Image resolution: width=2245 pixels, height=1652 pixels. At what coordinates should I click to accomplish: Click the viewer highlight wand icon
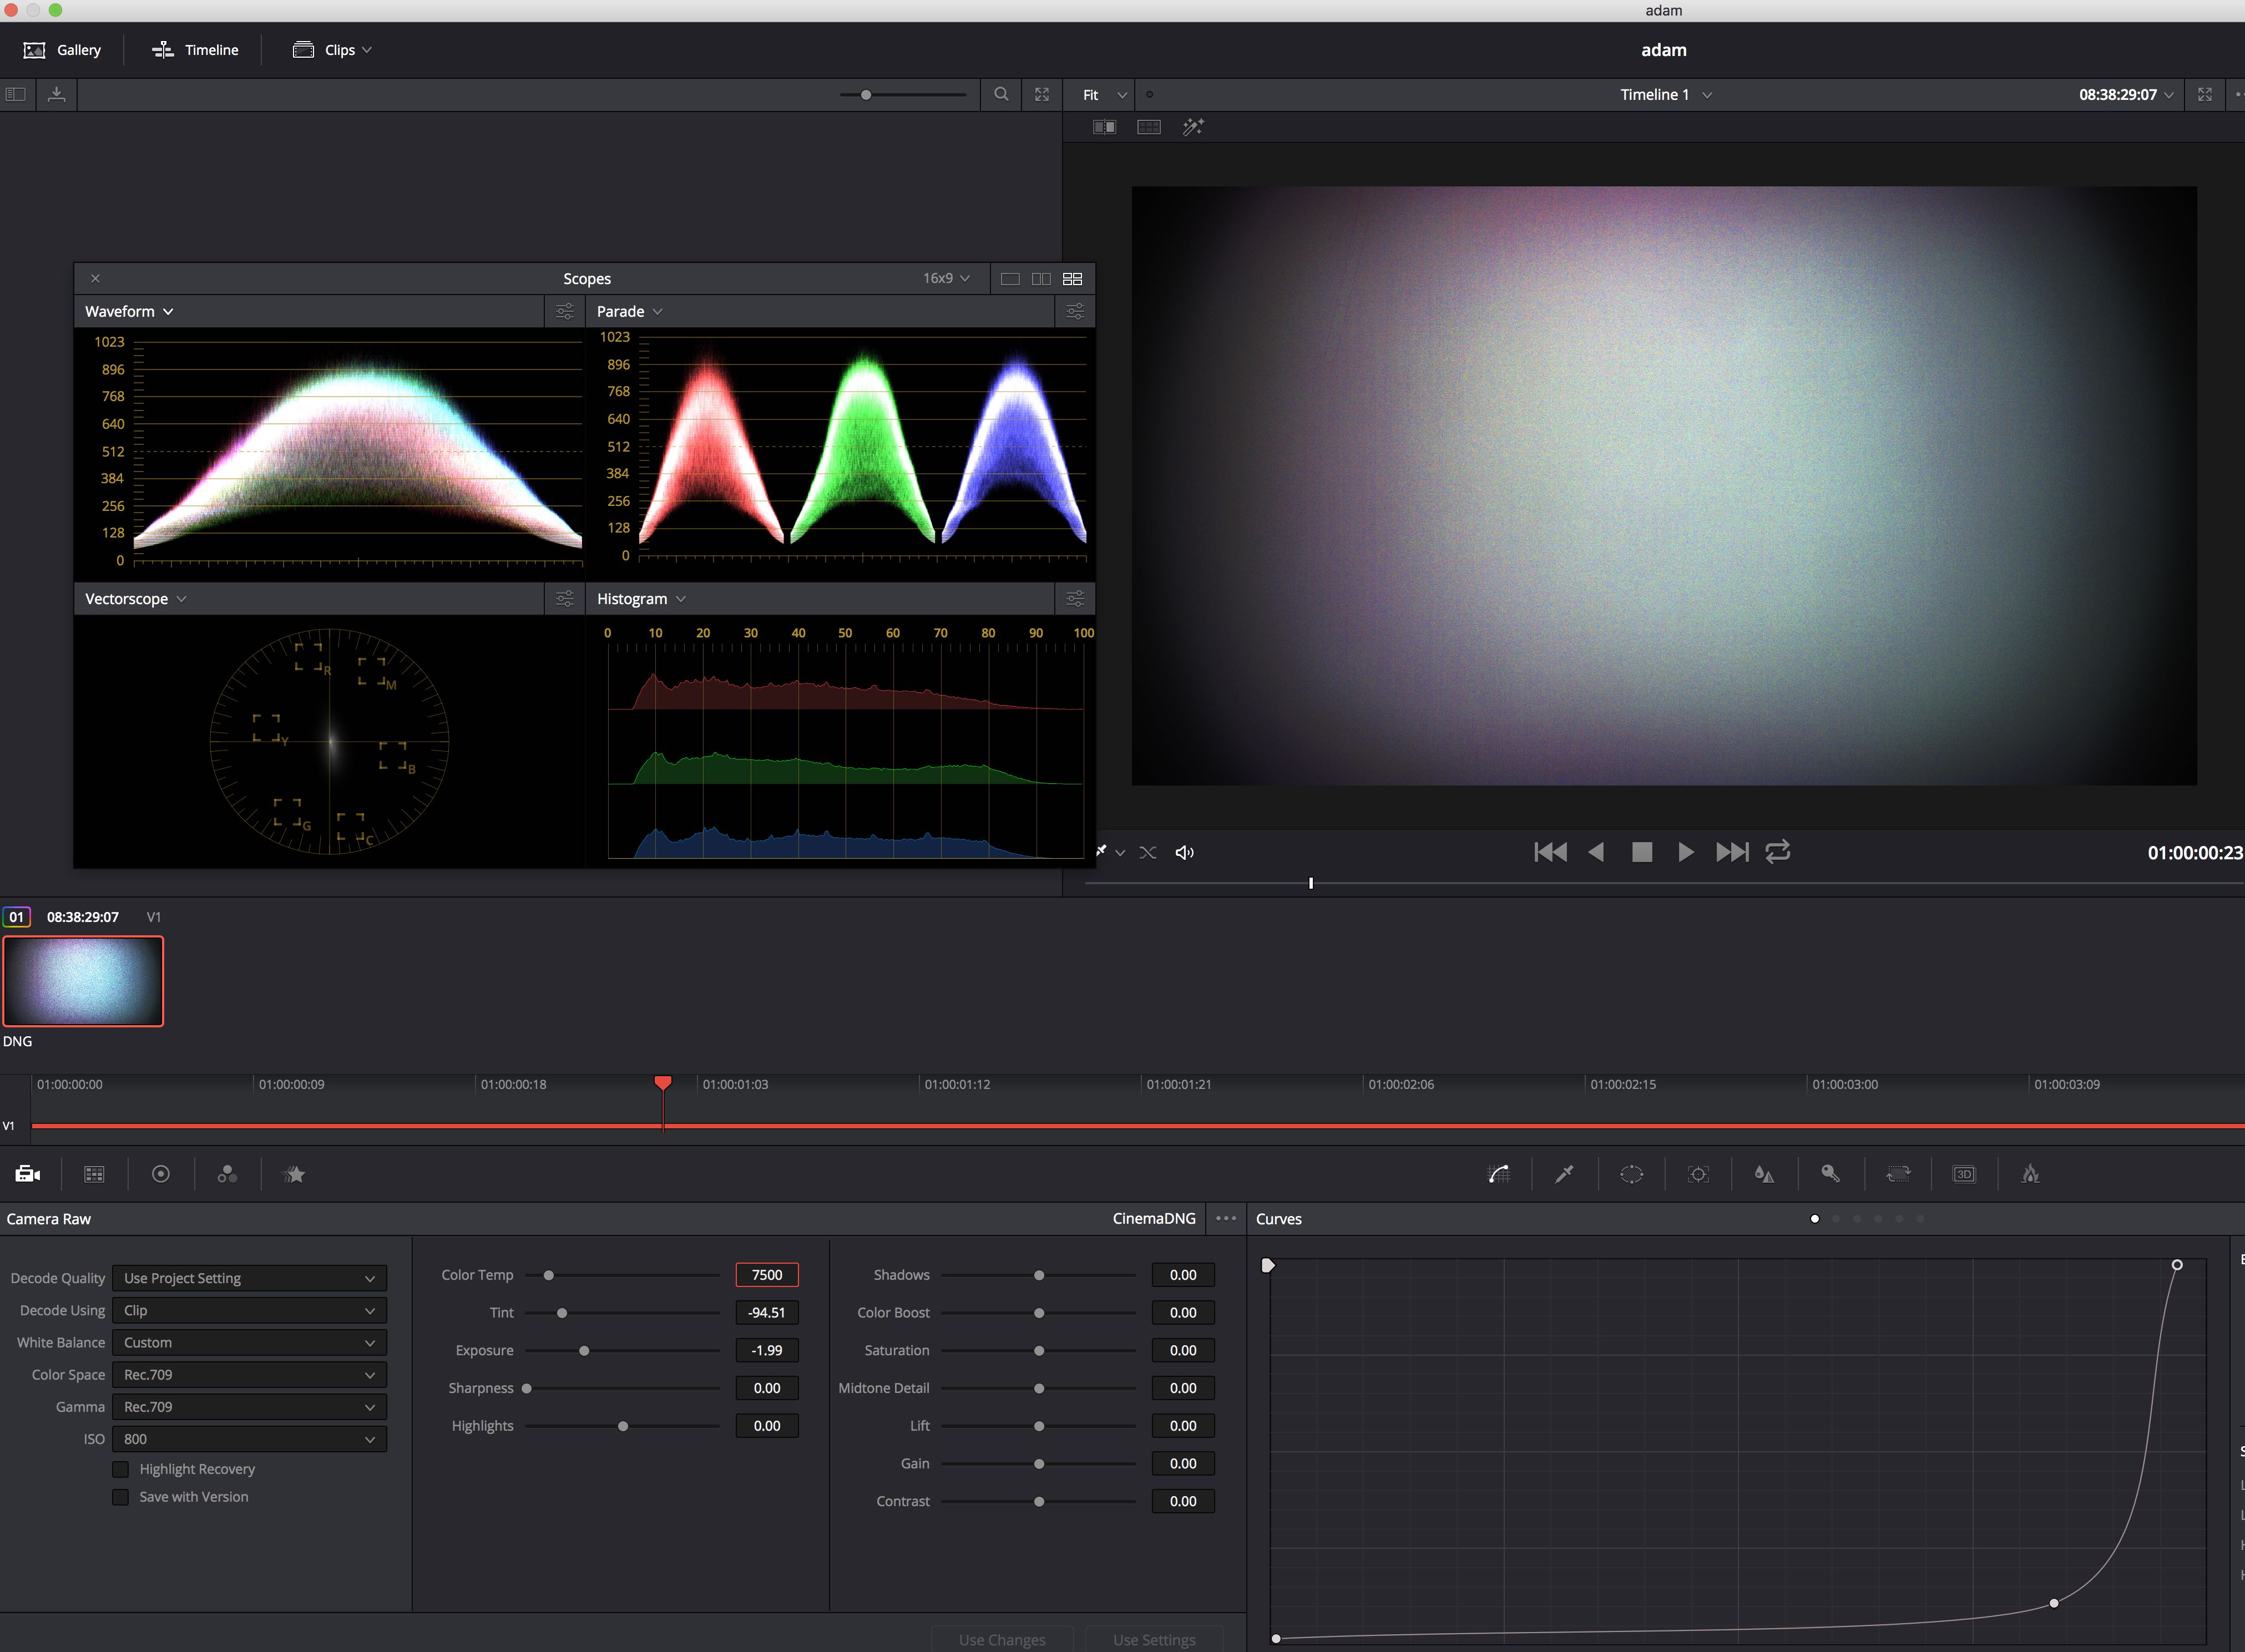tap(1193, 127)
